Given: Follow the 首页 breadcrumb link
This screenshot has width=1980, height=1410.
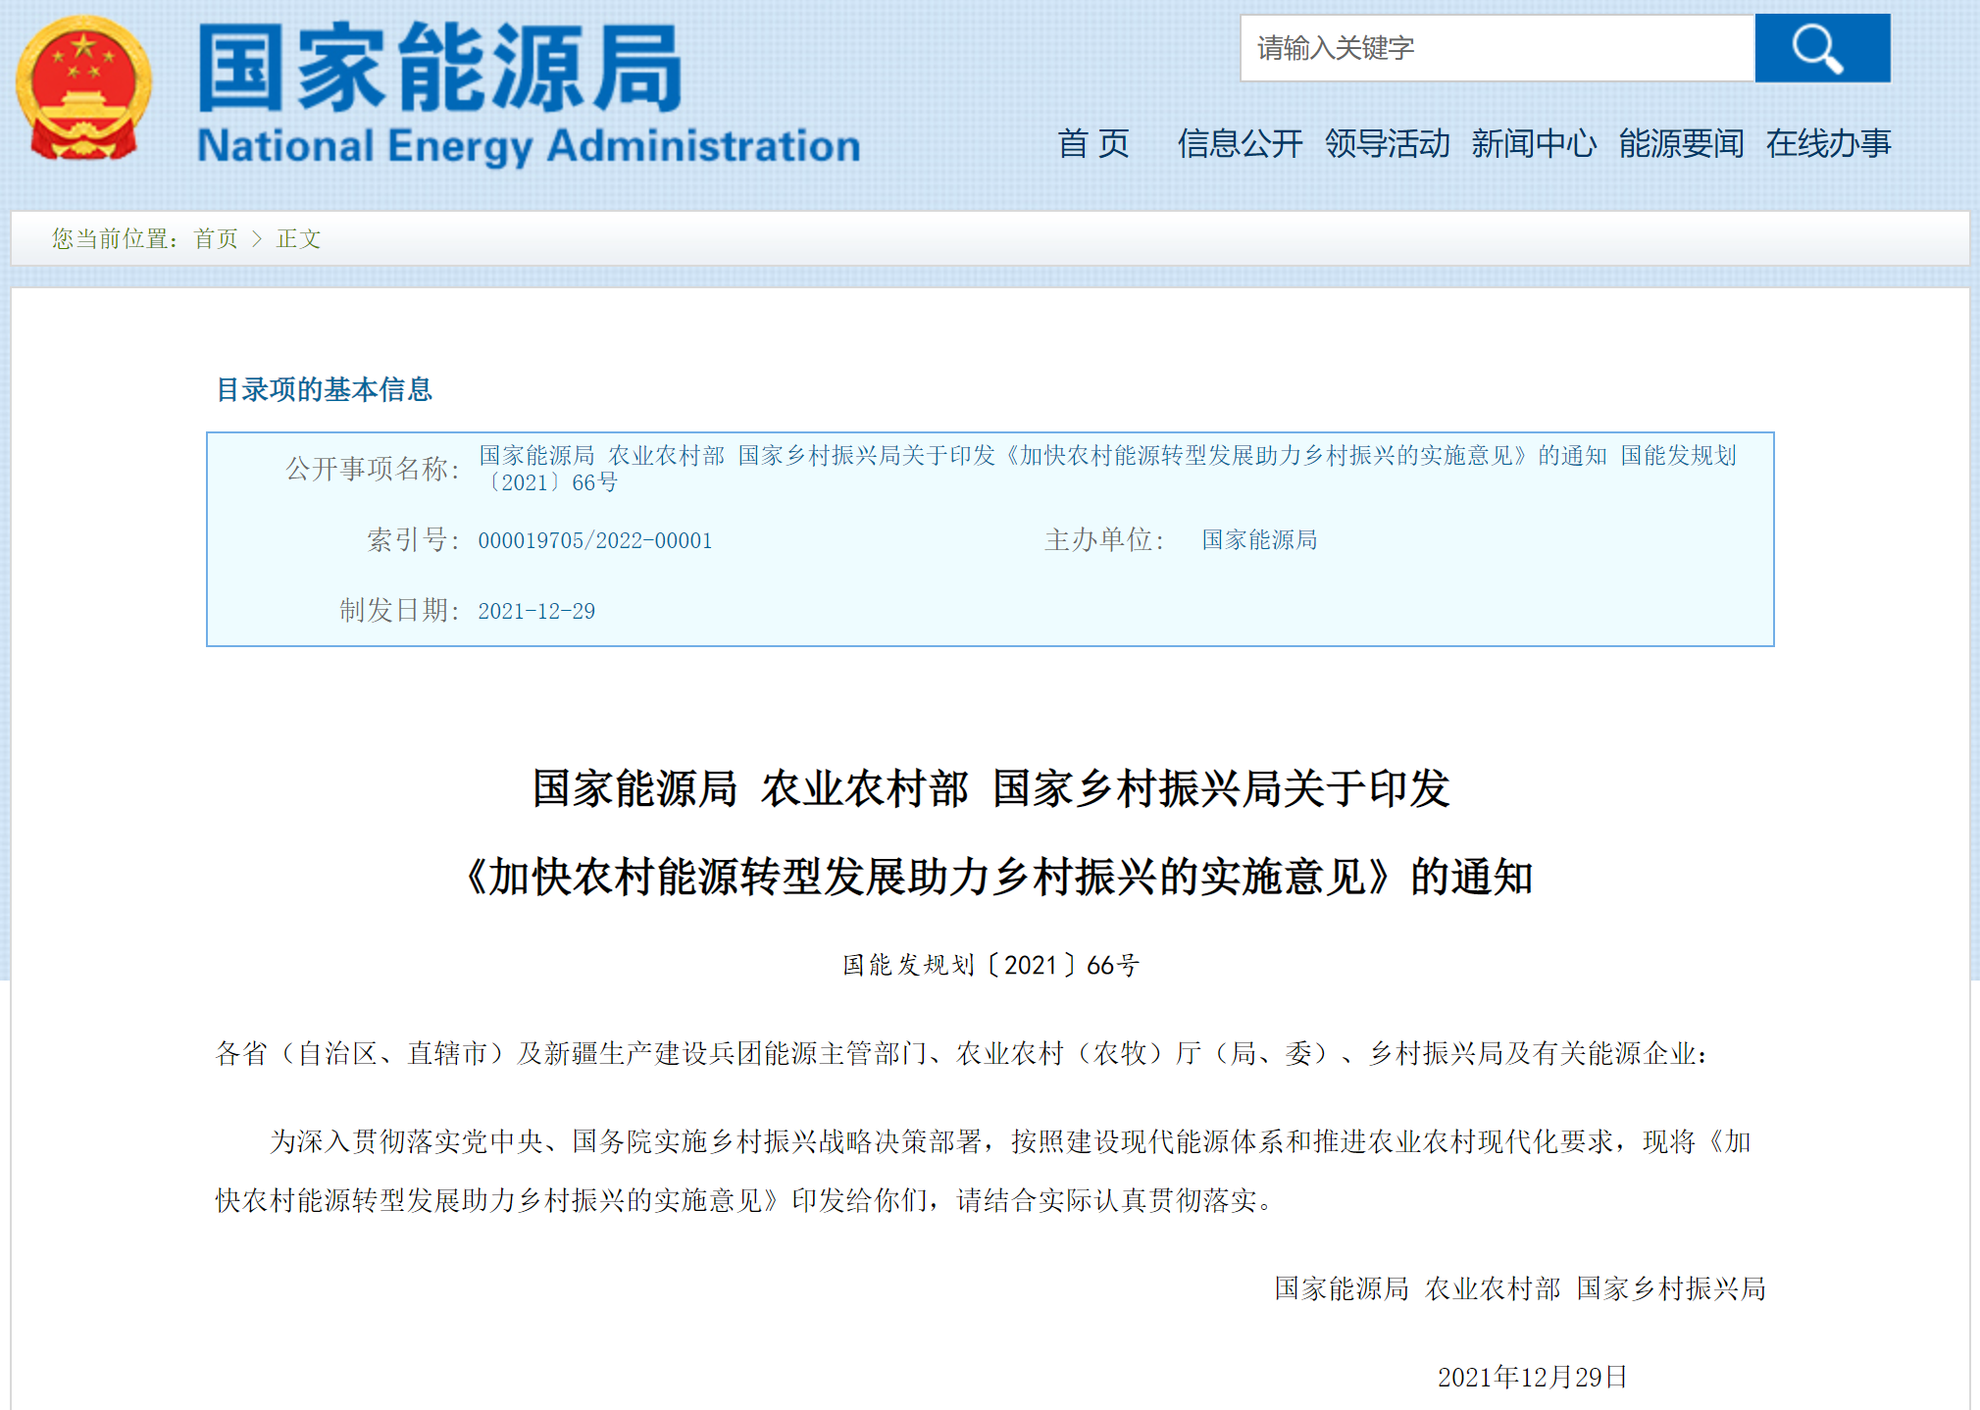Looking at the screenshot, I should pos(216,239).
